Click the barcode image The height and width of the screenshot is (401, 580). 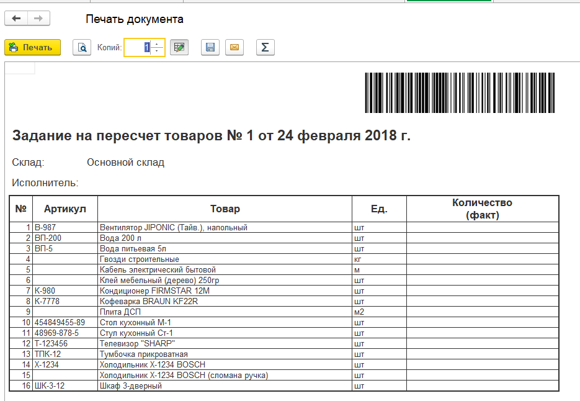tap(460, 92)
